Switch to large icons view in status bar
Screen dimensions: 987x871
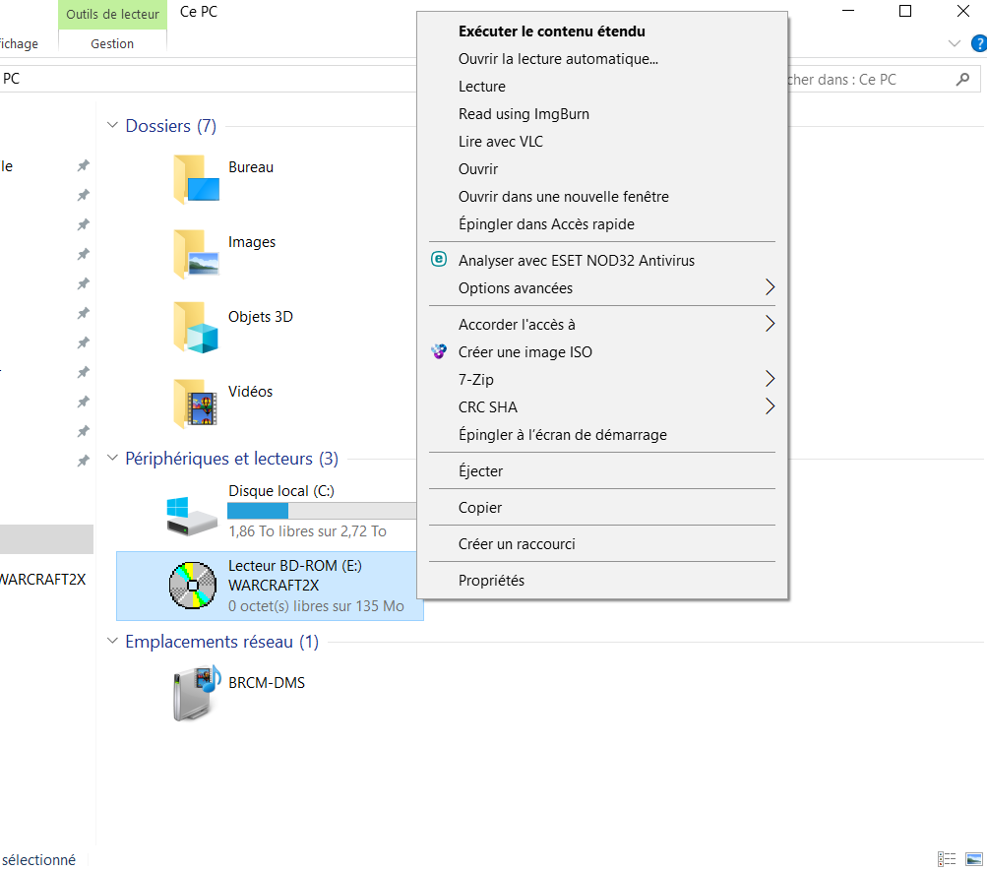pyautogui.click(x=974, y=858)
